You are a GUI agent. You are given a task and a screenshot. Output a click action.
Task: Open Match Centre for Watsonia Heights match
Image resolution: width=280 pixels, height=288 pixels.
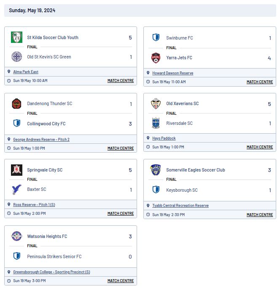click(x=121, y=281)
